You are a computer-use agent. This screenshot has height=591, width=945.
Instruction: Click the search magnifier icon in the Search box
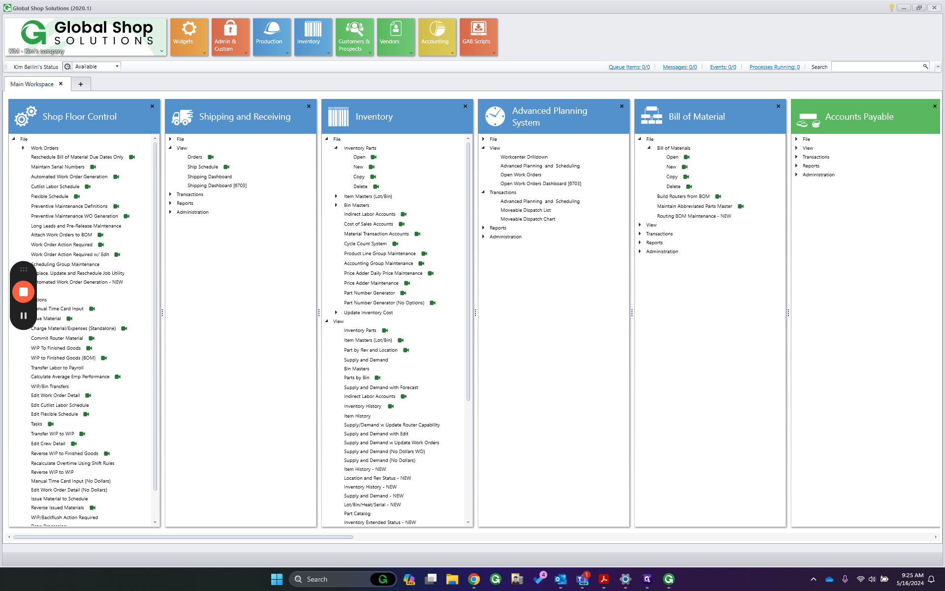[x=925, y=66]
